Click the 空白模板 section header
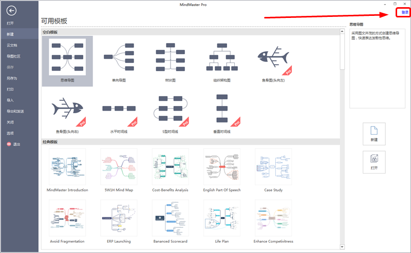Image resolution: width=411 pixels, height=253 pixels. 191,32
